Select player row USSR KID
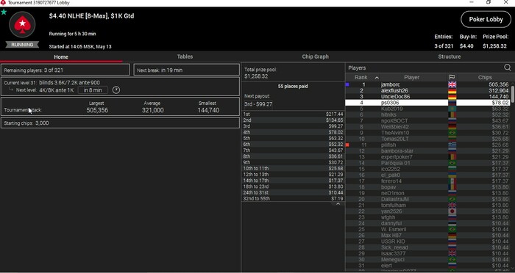 427,241
